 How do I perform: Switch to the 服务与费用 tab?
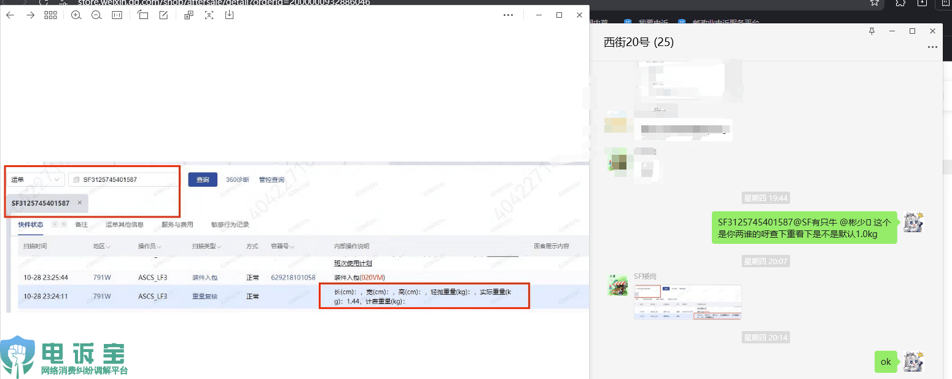(178, 225)
